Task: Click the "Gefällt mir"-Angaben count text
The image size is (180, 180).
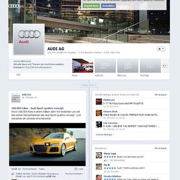Action: coord(62,53)
